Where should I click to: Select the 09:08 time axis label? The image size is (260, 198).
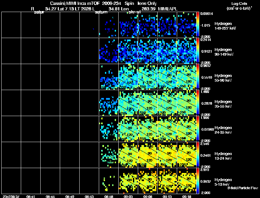pyautogui.click(x=148, y=197)
